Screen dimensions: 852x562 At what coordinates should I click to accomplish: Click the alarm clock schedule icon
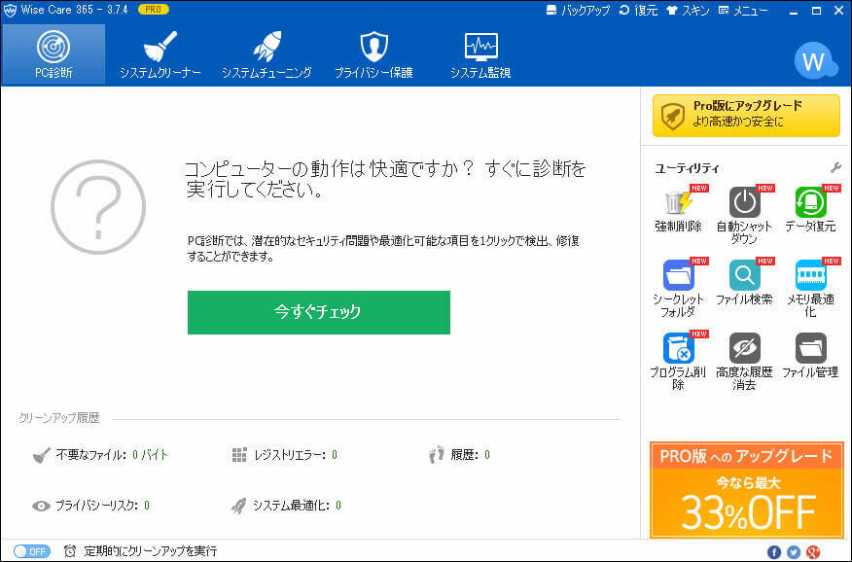click(x=70, y=551)
